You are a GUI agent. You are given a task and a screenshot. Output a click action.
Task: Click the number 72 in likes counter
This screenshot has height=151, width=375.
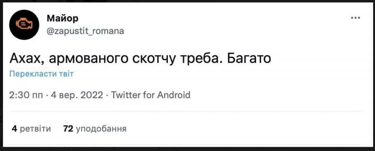[x=68, y=129]
